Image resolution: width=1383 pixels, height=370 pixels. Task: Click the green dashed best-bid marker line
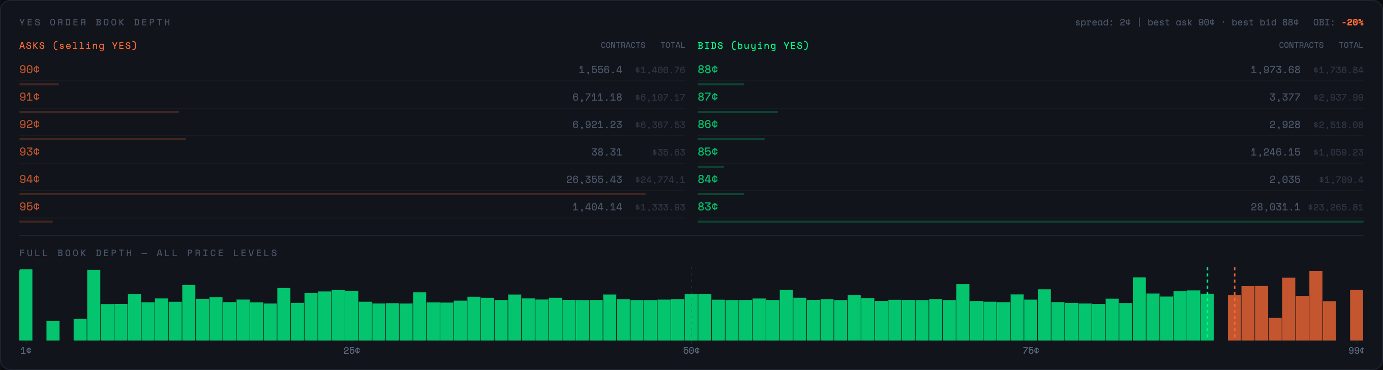[1208, 303]
